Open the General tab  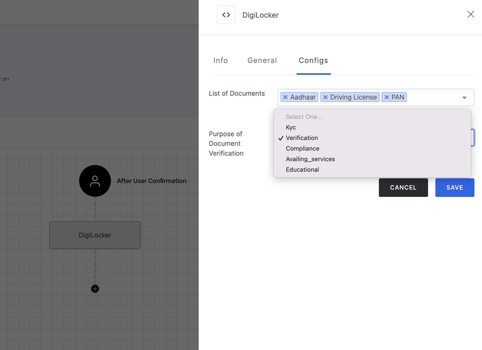pyautogui.click(x=262, y=60)
